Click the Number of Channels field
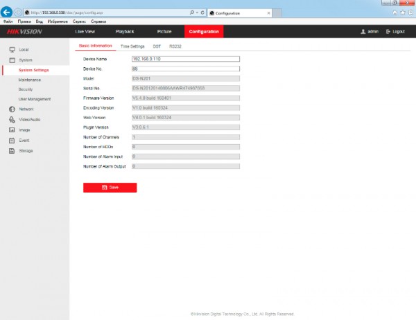This screenshot has width=416, height=320. (186, 137)
